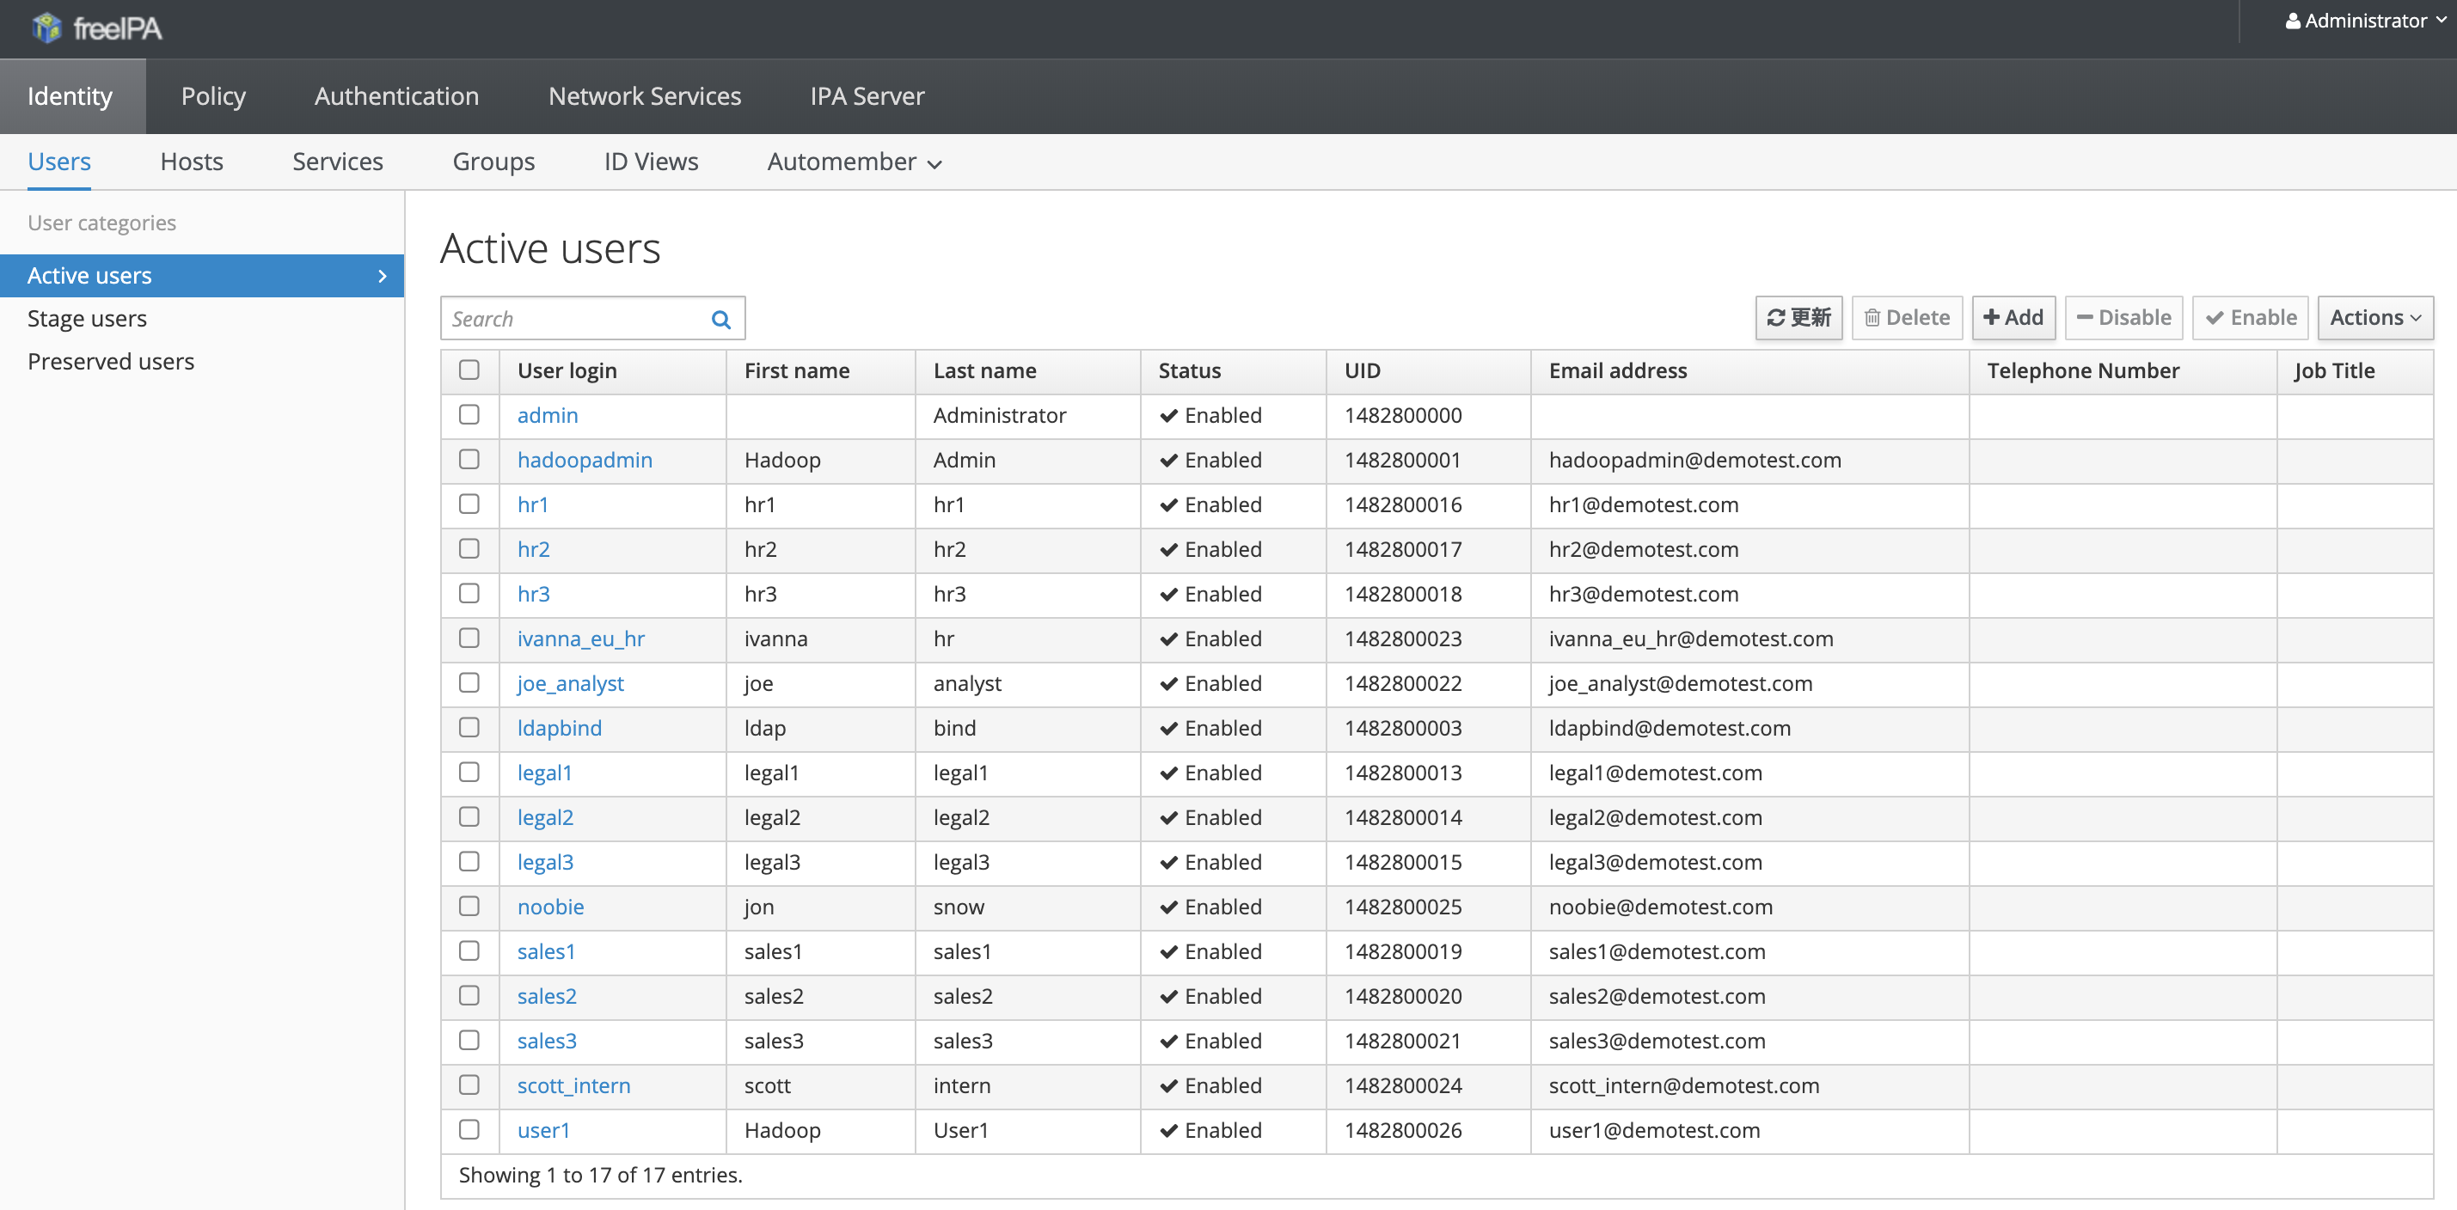Switch to the Policy tab
2457x1210 pixels.
tap(212, 96)
